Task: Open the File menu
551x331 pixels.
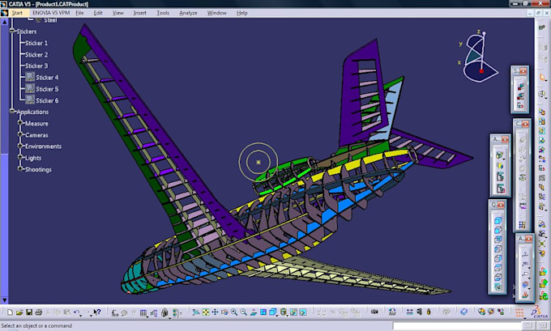Action: pyautogui.click(x=79, y=13)
